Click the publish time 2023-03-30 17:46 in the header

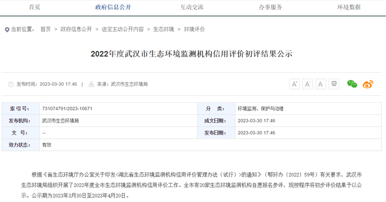coord(58,84)
